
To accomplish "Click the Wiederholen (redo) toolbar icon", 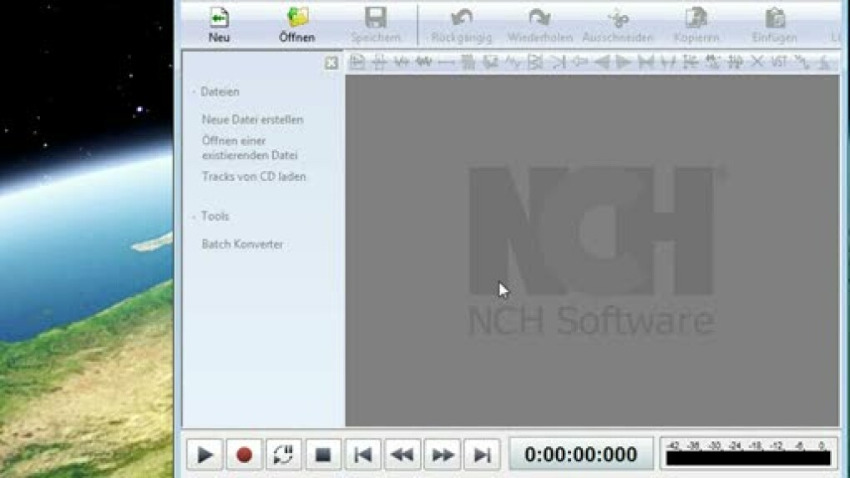I will (x=539, y=18).
